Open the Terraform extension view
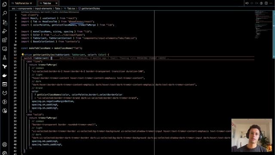The height and width of the screenshot is (155, 275). [5, 66]
